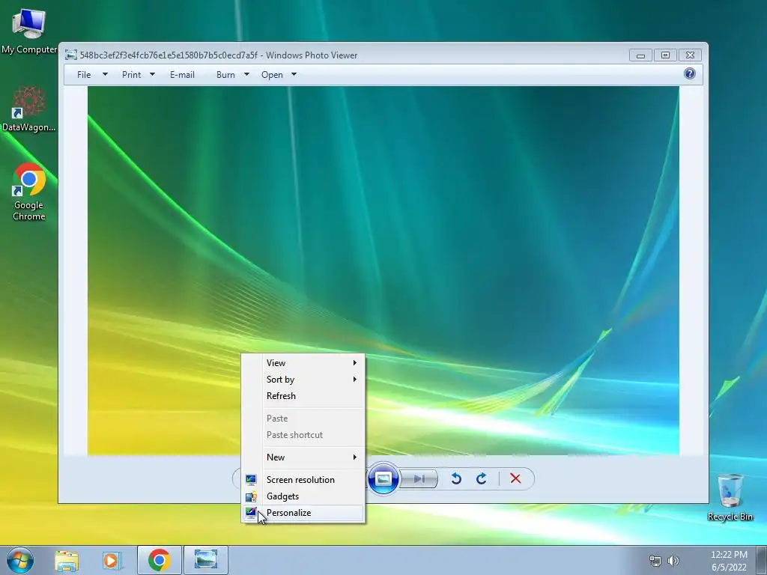Switch to Chrome in the taskbar
The image size is (767, 575).
click(160, 560)
